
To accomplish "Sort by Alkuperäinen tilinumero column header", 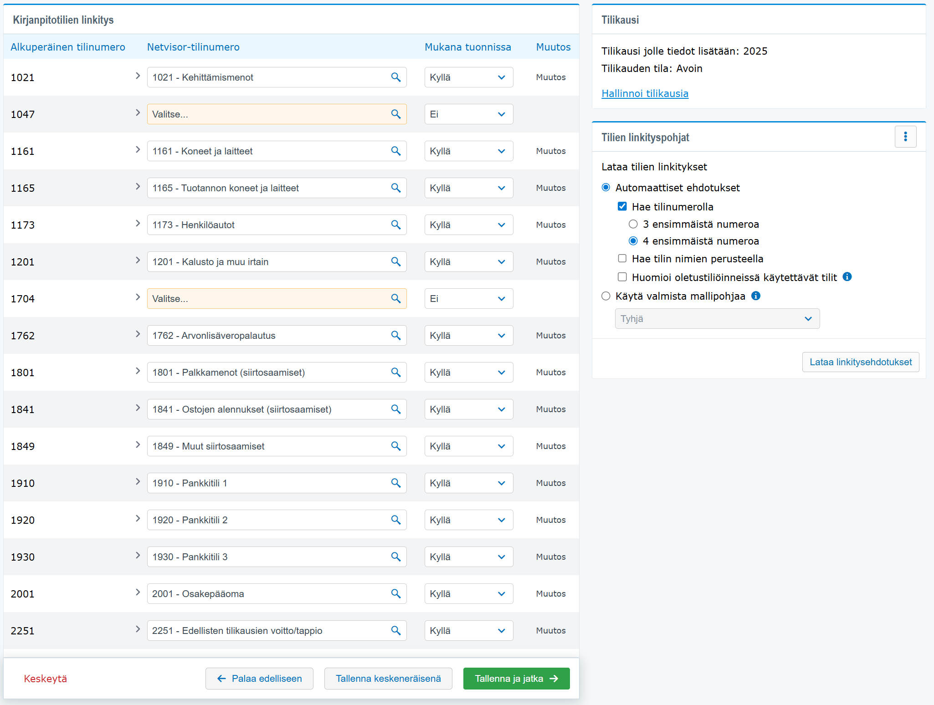I will 68,47.
